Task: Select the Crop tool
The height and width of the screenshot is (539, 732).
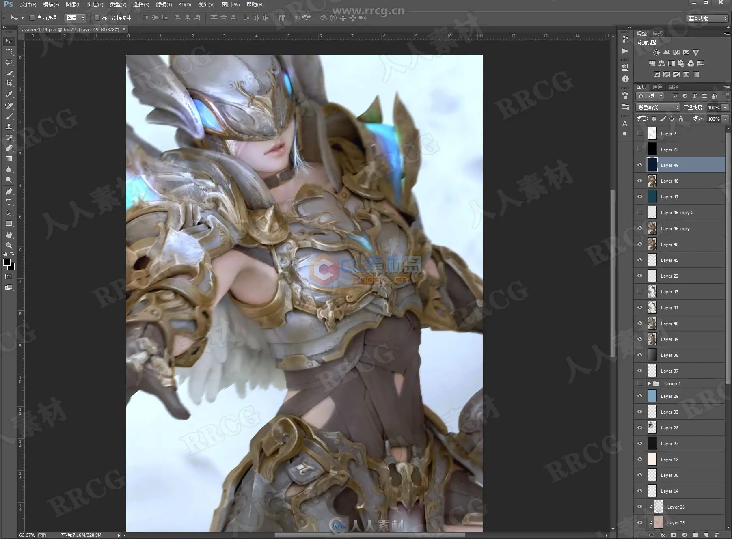Action: pos(9,84)
